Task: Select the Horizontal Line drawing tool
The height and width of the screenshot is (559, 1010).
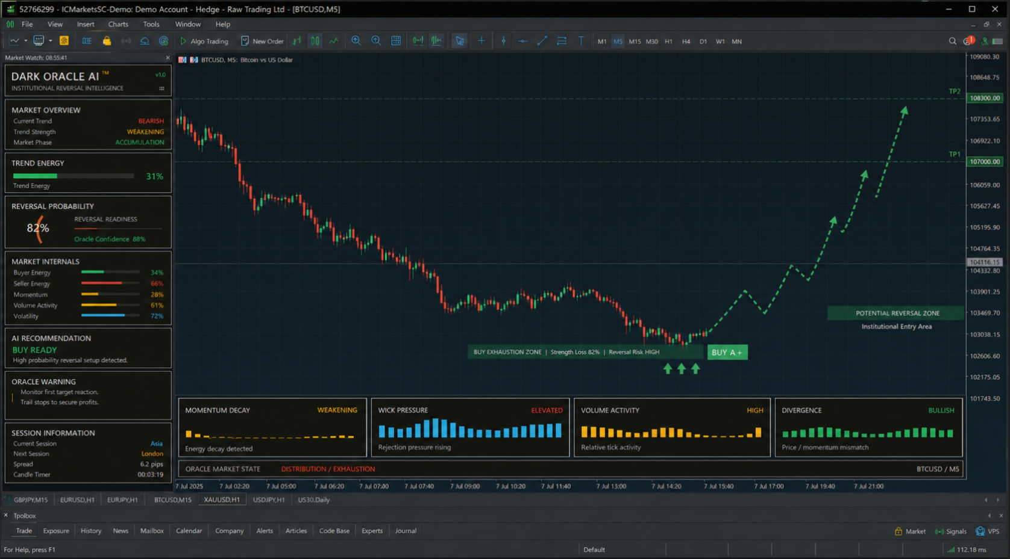Action: point(522,41)
